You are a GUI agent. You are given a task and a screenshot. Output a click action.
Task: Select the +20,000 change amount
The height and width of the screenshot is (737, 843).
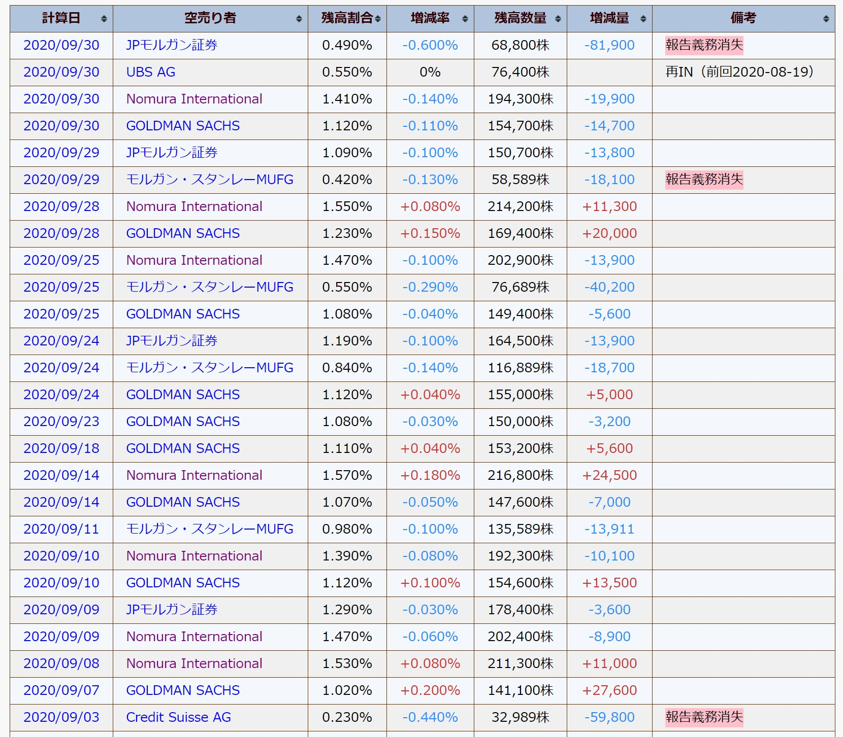[x=609, y=233]
